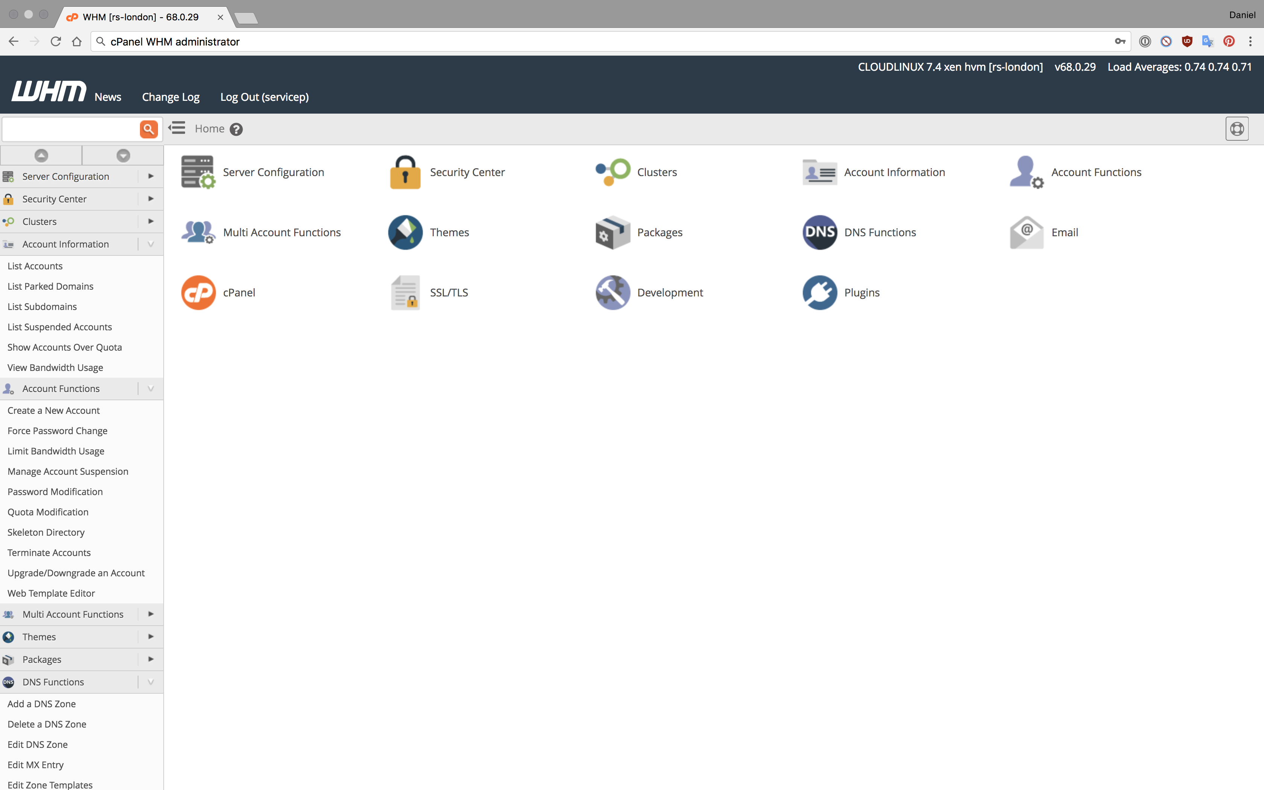Open the Email envelope icon
The image size is (1264, 790).
click(1026, 232)
